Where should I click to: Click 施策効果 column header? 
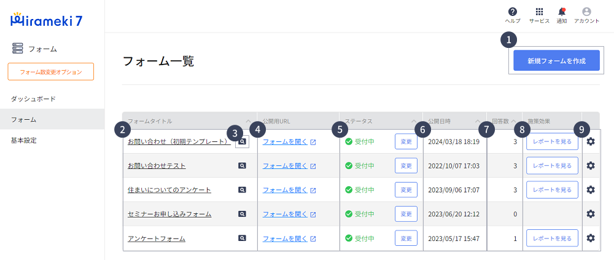tap(539, 121)
